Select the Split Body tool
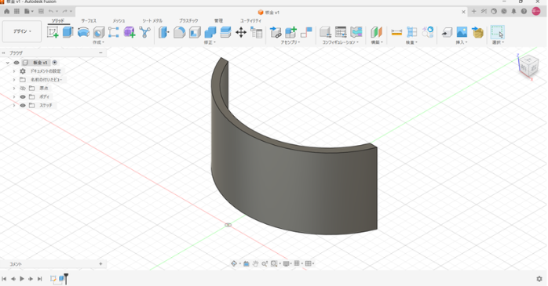This screenshot has height=286, width=548. (x=225, y=32)
